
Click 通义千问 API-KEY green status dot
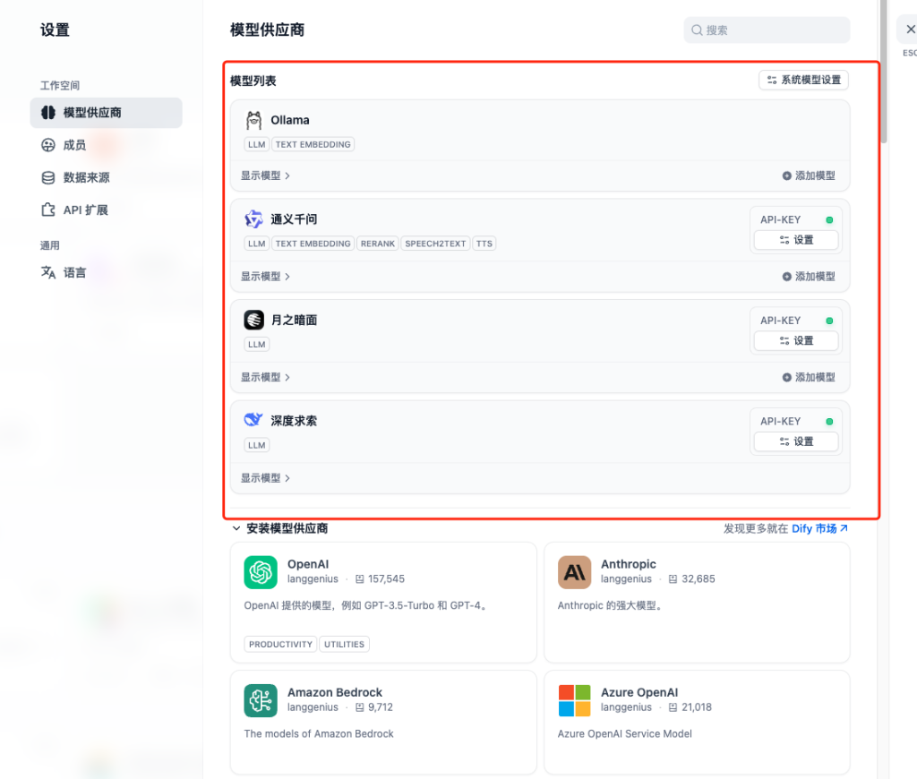(x=829, y=220)
